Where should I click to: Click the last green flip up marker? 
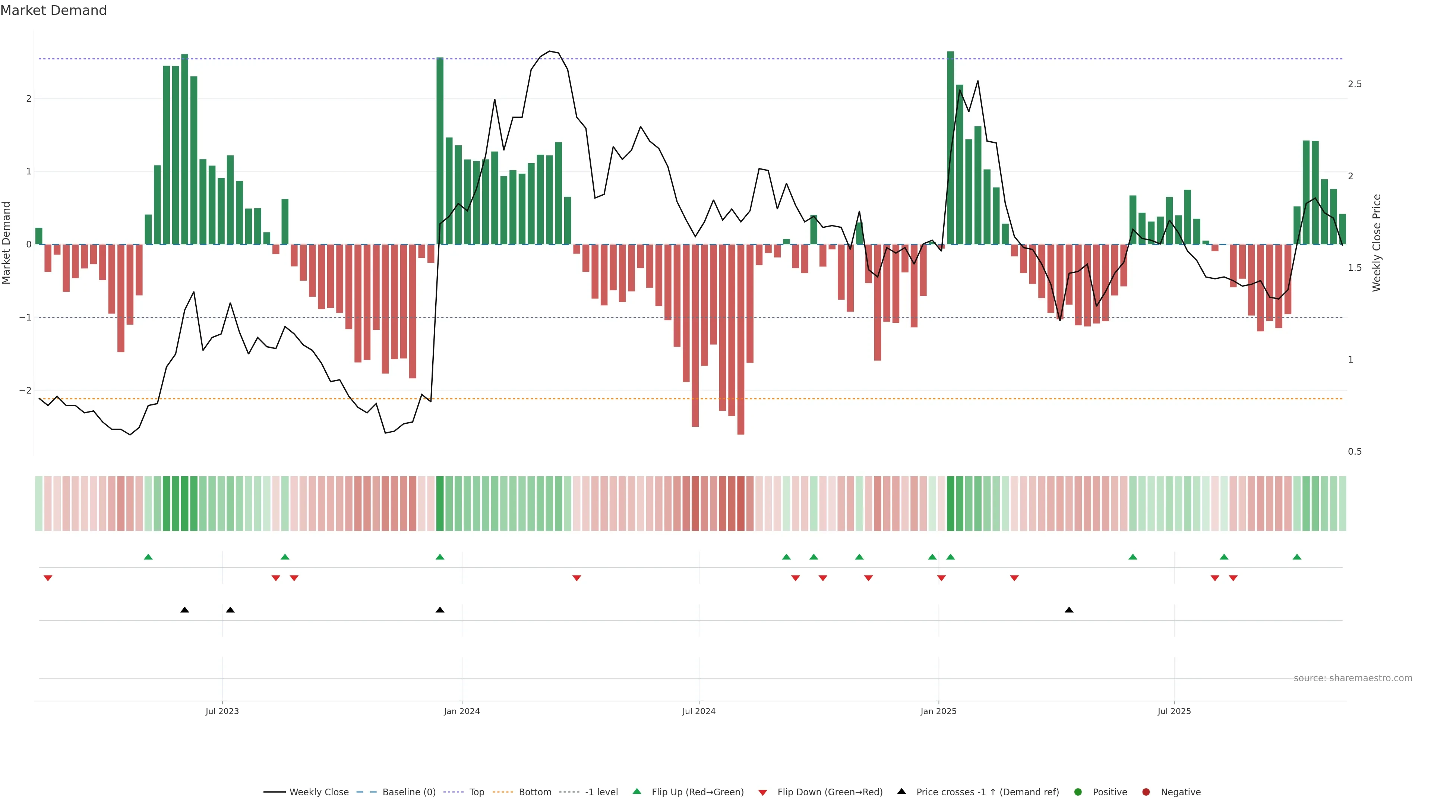coord(1297,557)
